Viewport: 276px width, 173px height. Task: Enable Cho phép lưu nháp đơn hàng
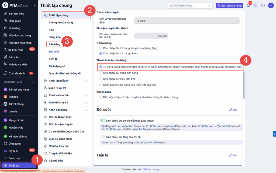pos(101,73)
